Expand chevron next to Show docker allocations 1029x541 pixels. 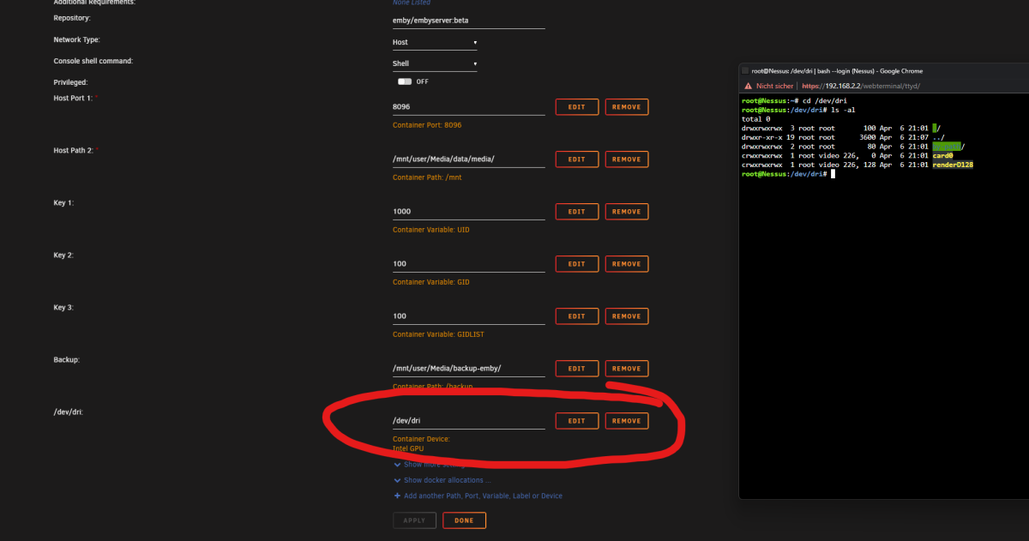pyautogui.click(x=397, y=480)
